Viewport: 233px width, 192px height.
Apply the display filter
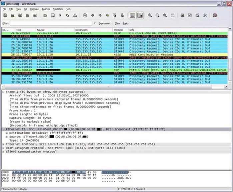[125, 23]
